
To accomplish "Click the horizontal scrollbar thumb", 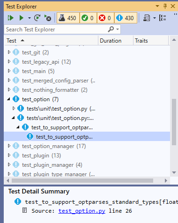I will [x=82, y=181].
